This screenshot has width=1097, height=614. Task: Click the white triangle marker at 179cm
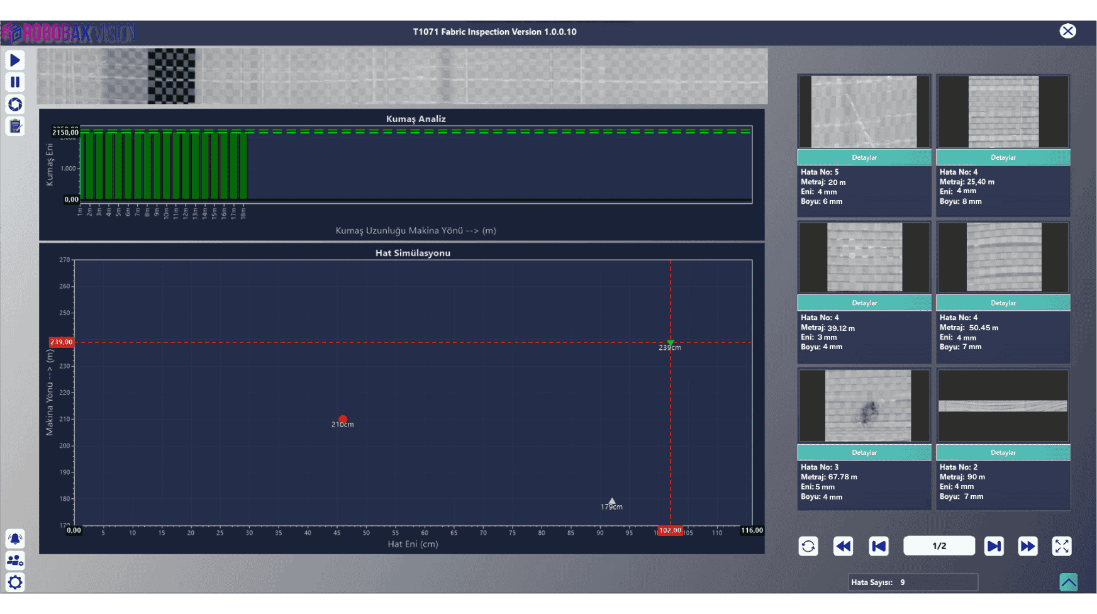[612, 501]
